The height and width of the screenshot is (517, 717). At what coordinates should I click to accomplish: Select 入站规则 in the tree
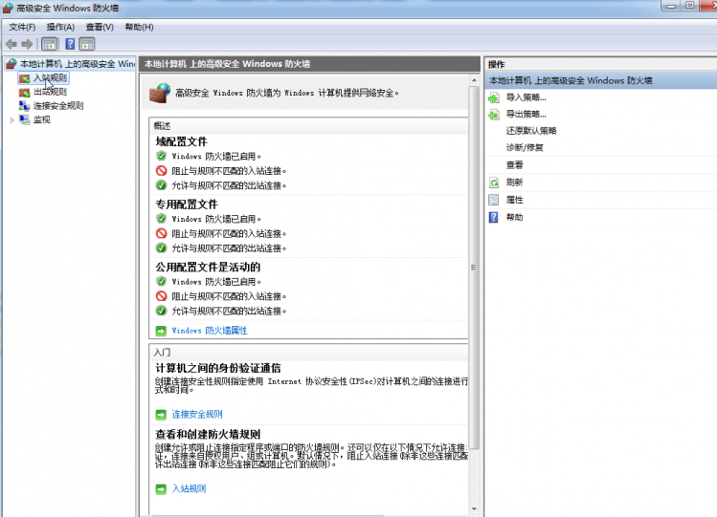coord(51,78)
